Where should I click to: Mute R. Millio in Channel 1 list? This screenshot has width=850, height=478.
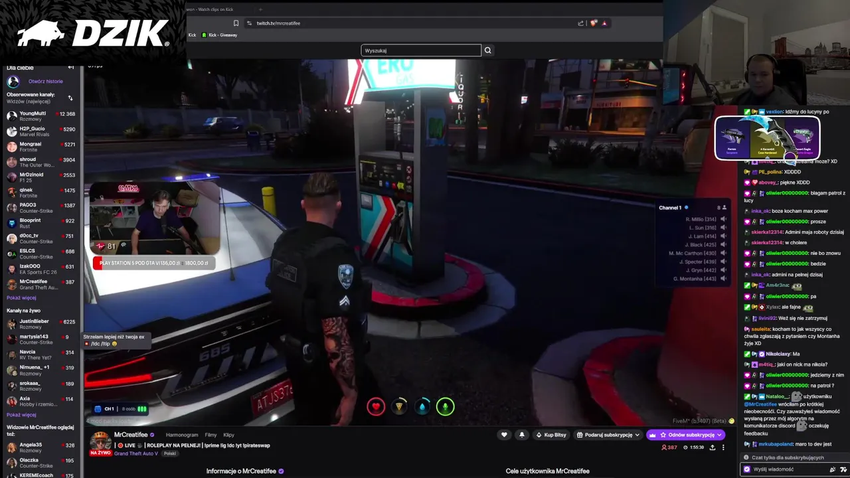723,219
